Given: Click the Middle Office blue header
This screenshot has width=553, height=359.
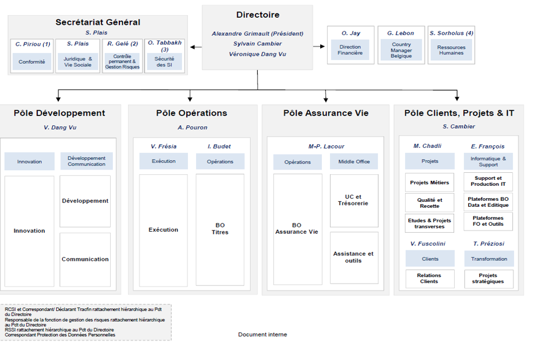Looking at the screenshot, I should click(355, 161).
